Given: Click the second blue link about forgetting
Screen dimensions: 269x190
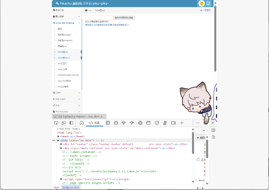Looking at the screenshot, I should pyautogui.click(x=107, y=25).
